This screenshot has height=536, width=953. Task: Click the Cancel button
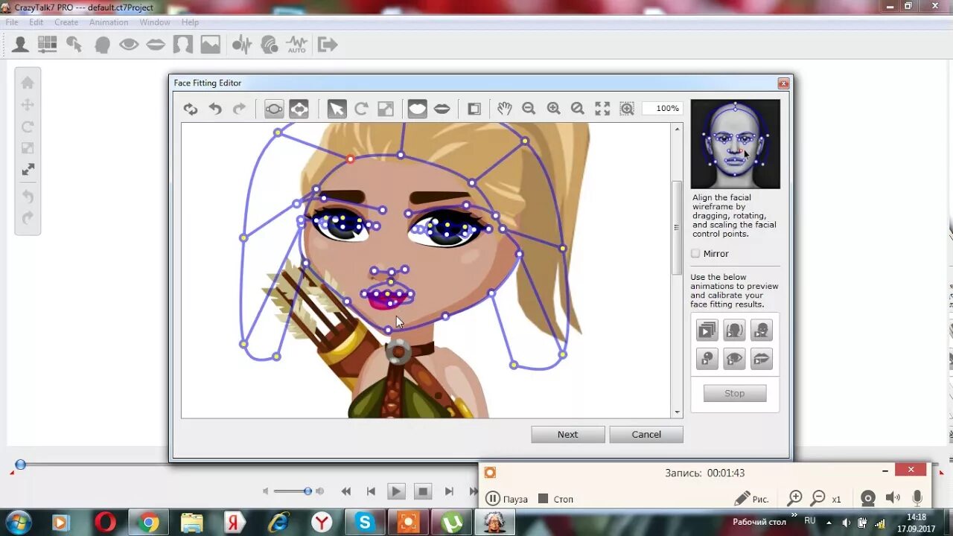coord(646,435)
